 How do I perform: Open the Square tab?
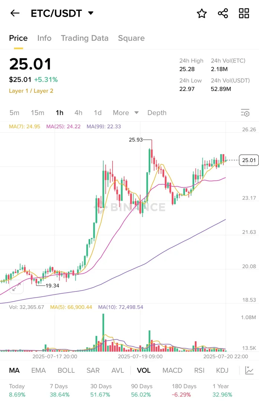[131, 38]
